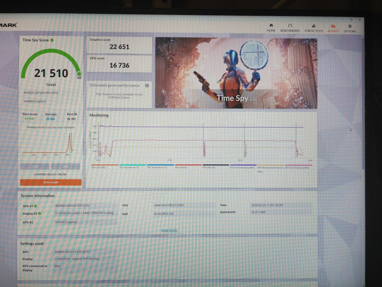Click the Monitoring graph area
This screenshot has width=382, height=287.
(x=201, y=142)
